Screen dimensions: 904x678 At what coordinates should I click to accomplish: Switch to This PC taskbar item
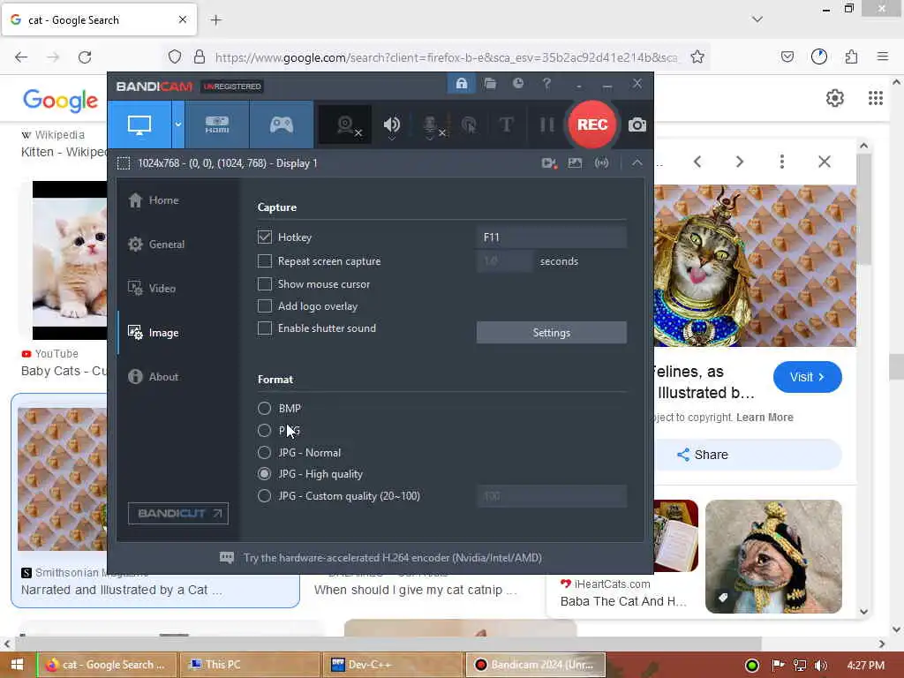250,665
